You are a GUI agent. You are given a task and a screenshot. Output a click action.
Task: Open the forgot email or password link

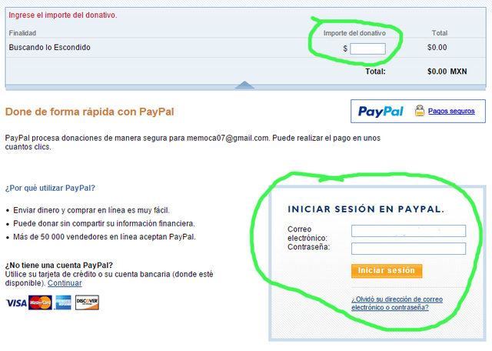pos(397,303)
